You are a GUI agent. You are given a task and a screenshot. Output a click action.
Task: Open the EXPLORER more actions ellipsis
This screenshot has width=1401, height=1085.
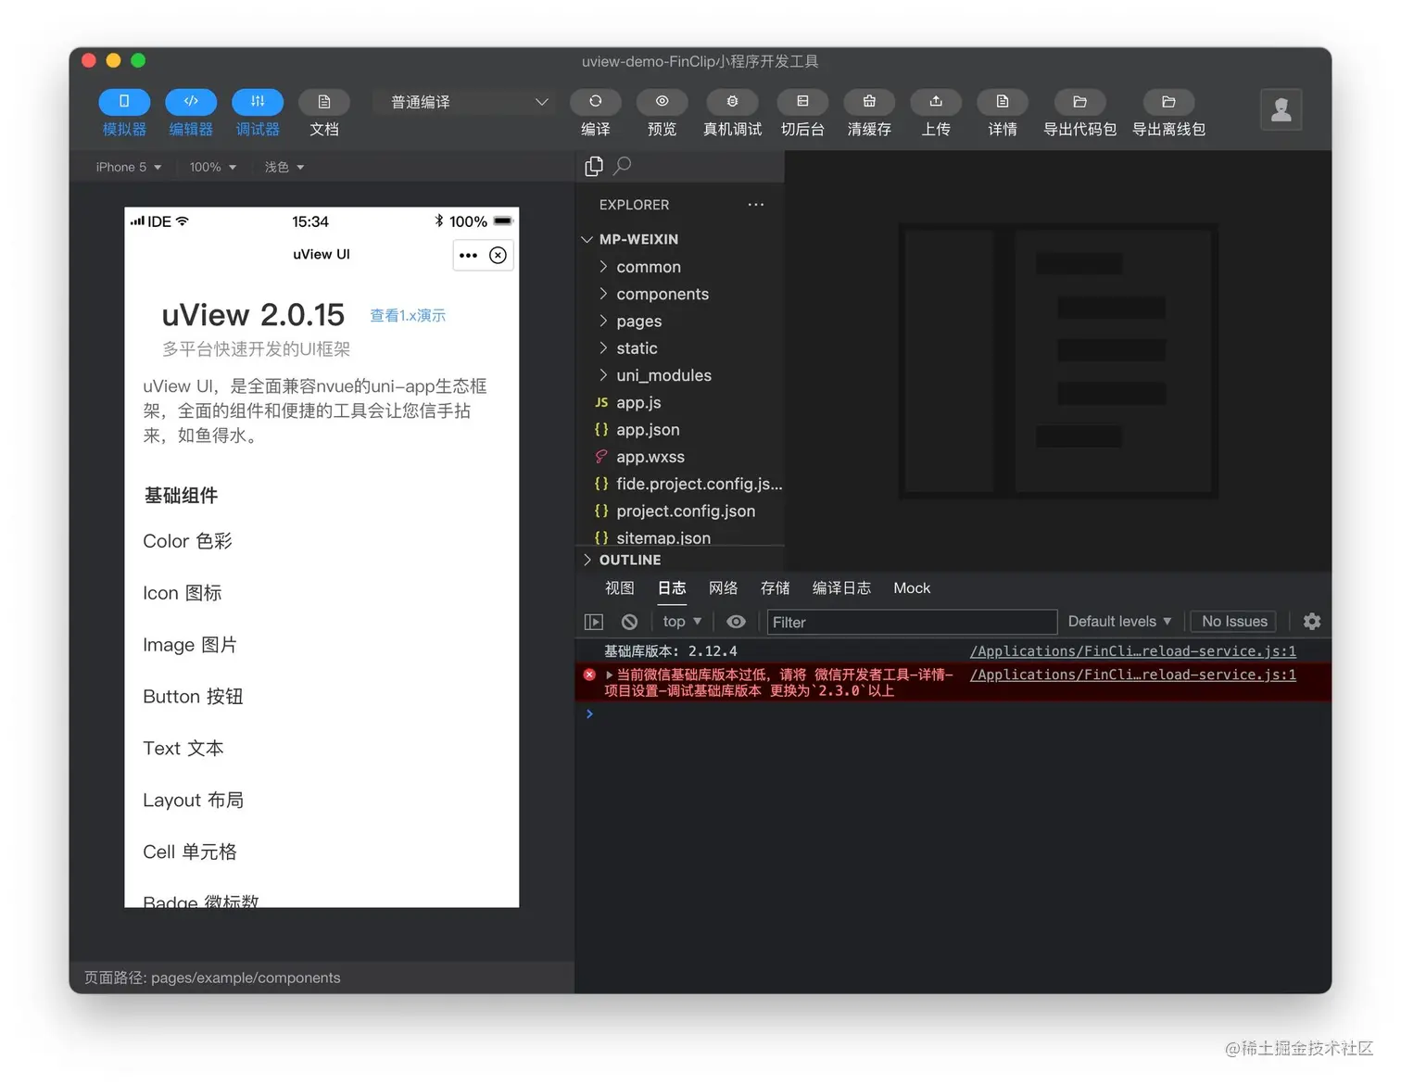tap(756, 205)
